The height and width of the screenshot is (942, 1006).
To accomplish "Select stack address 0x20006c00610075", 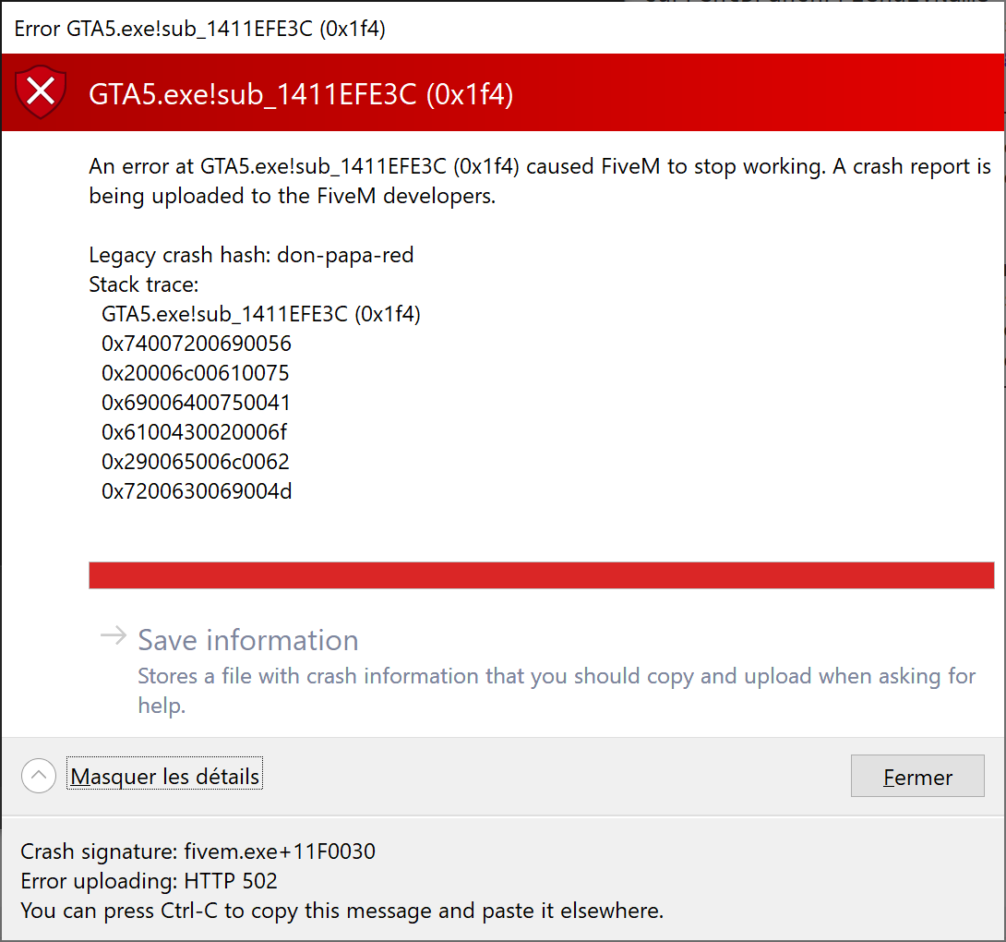I will (196, 373).
